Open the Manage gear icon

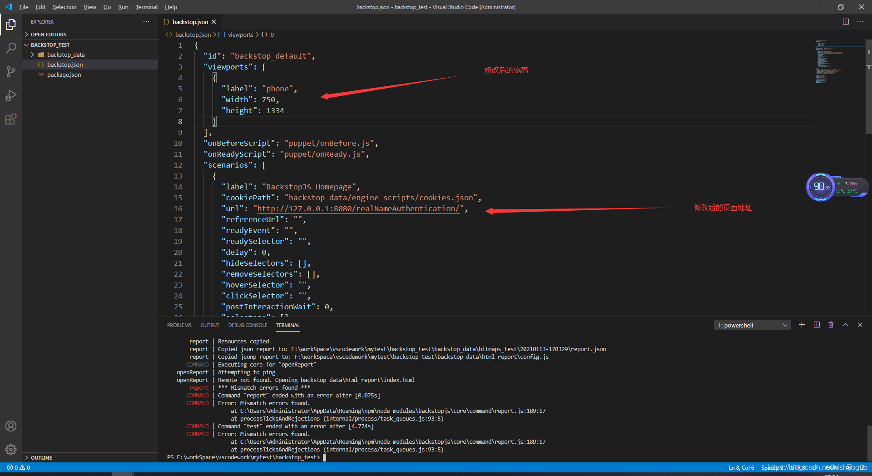point(11,450)
